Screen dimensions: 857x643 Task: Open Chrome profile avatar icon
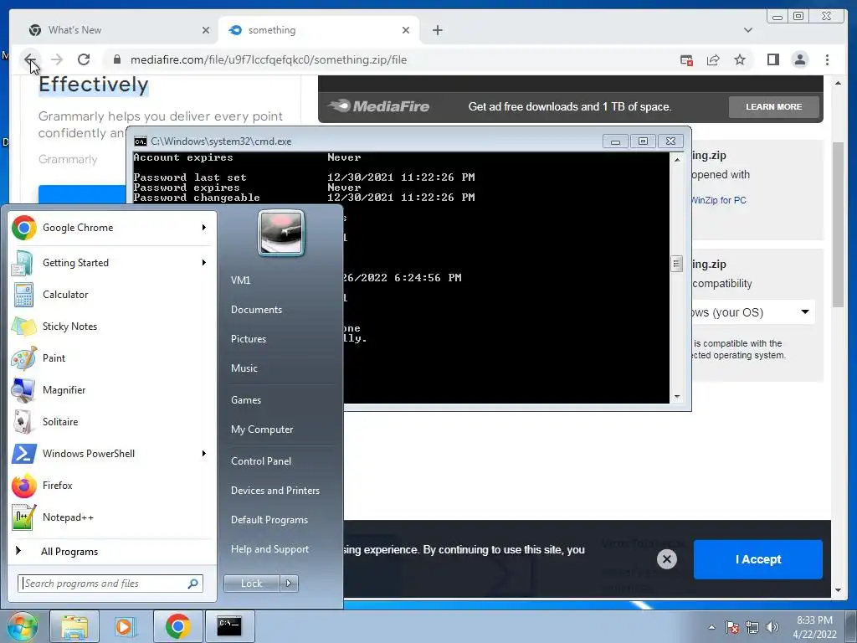point(799,59)
